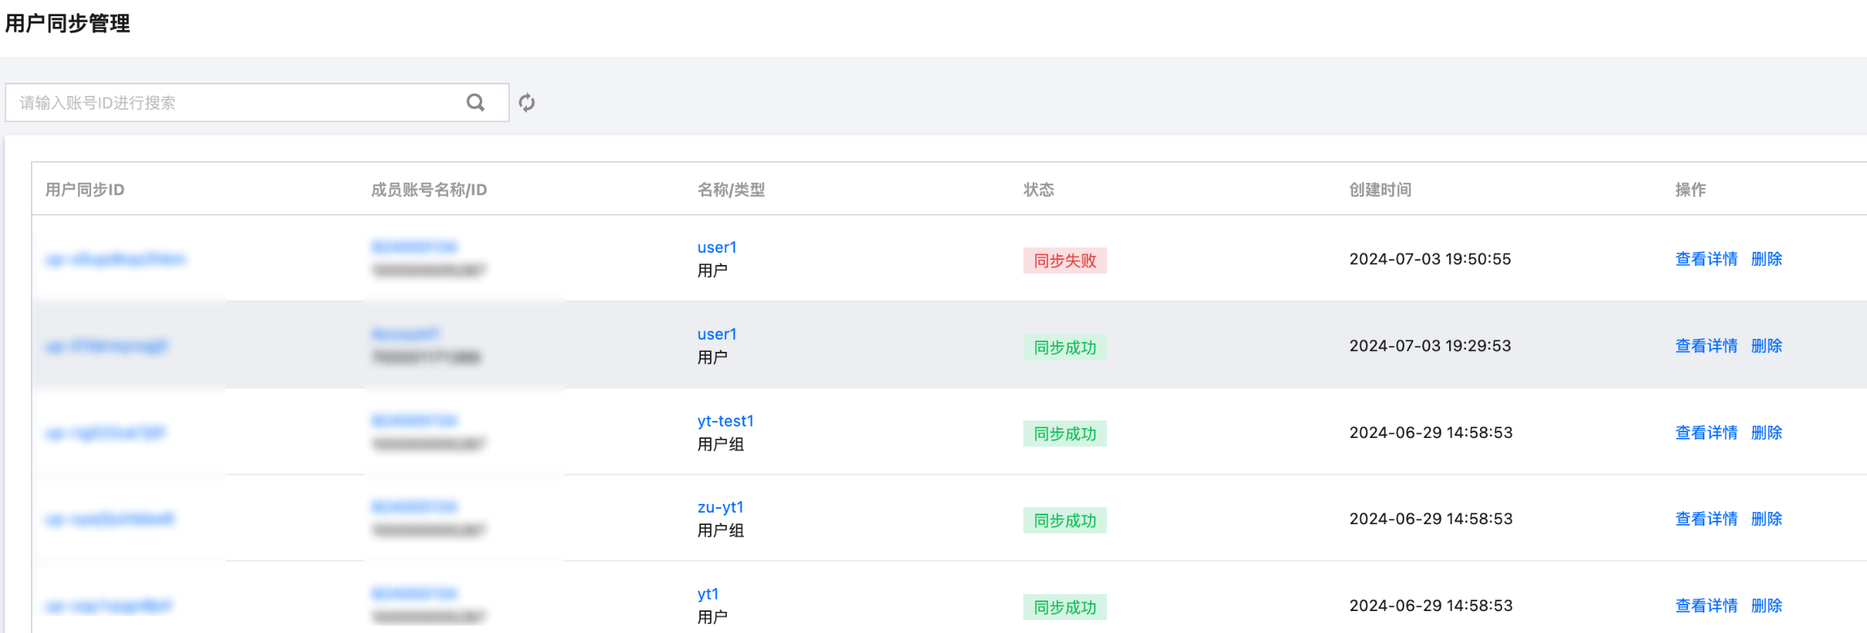
Task: Delete the yt-test1 user group sync
Action: [1766, 433]
